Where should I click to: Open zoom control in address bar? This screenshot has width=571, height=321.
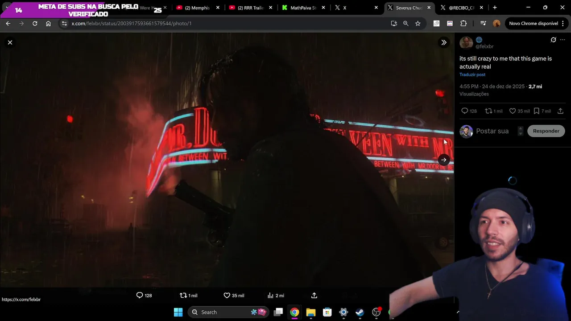406,23
